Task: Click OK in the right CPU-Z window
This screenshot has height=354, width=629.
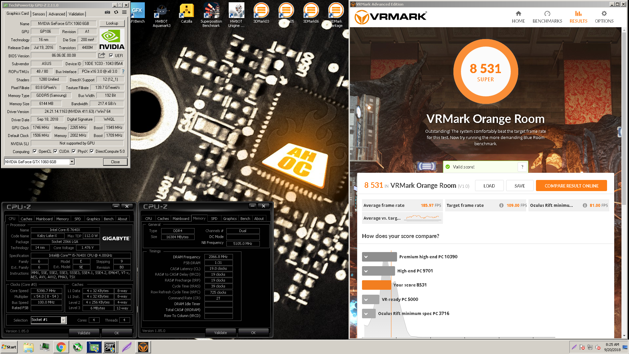Action: tap(253, 333)
